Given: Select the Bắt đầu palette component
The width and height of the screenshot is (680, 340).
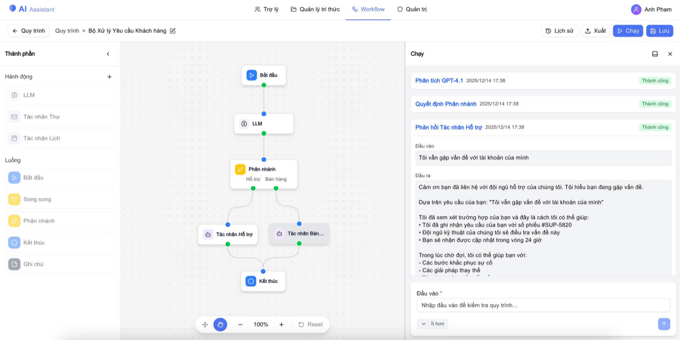Looking at the screenshot, I should [x=60, y=178].
